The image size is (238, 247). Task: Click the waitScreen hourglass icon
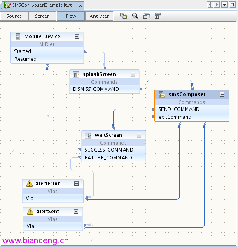(88, 135)
